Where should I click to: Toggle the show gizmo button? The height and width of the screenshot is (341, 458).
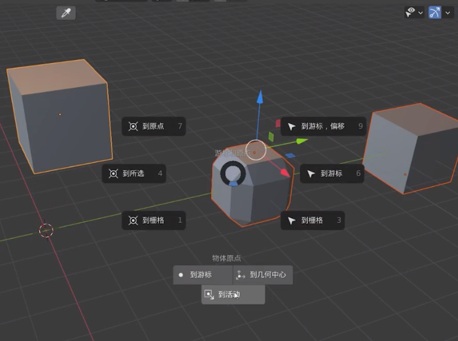434,13
